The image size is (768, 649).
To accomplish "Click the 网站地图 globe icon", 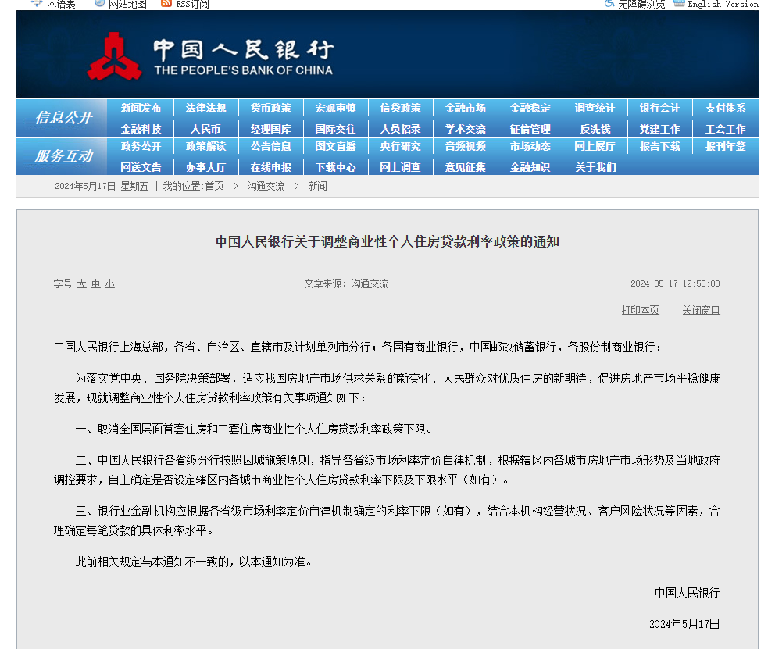I will (99, 3).
